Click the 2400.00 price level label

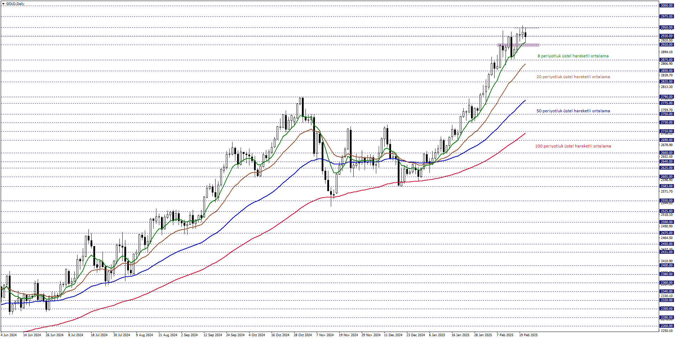(667, 265)
